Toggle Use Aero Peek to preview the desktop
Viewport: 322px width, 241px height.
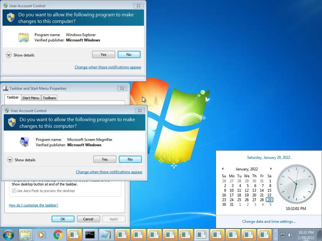pos(14,191)
